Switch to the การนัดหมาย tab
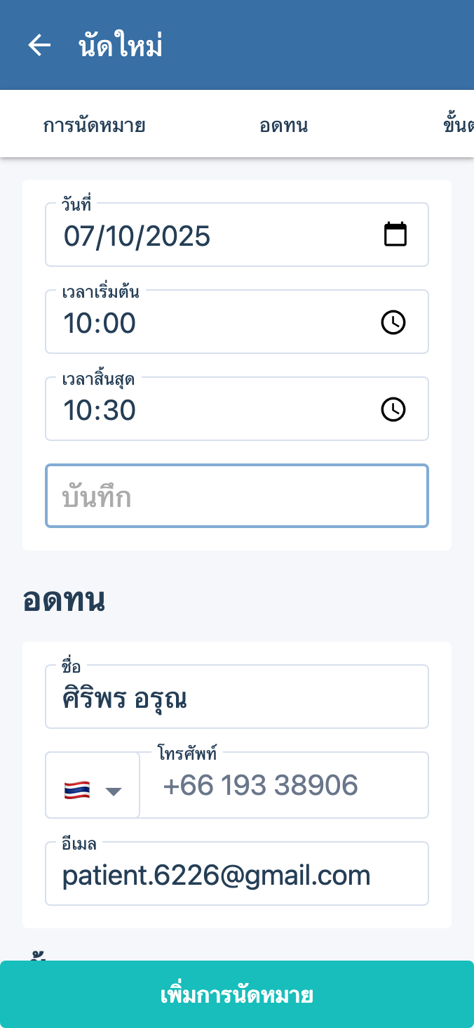 (95, 126)
